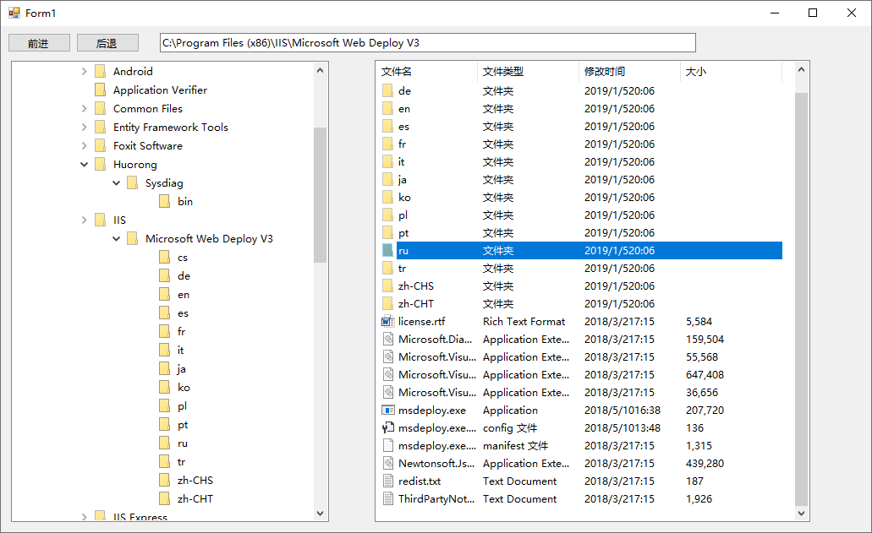
Task: Select the es tree item
Action: [x=183, y=313]
